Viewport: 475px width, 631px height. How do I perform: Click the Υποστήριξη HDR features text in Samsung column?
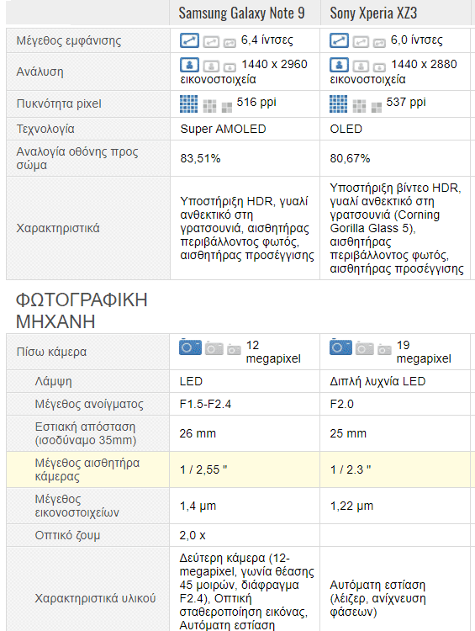247,228
